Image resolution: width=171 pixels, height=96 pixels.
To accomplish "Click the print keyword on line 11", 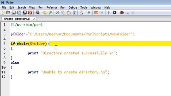I will point(33,72).
